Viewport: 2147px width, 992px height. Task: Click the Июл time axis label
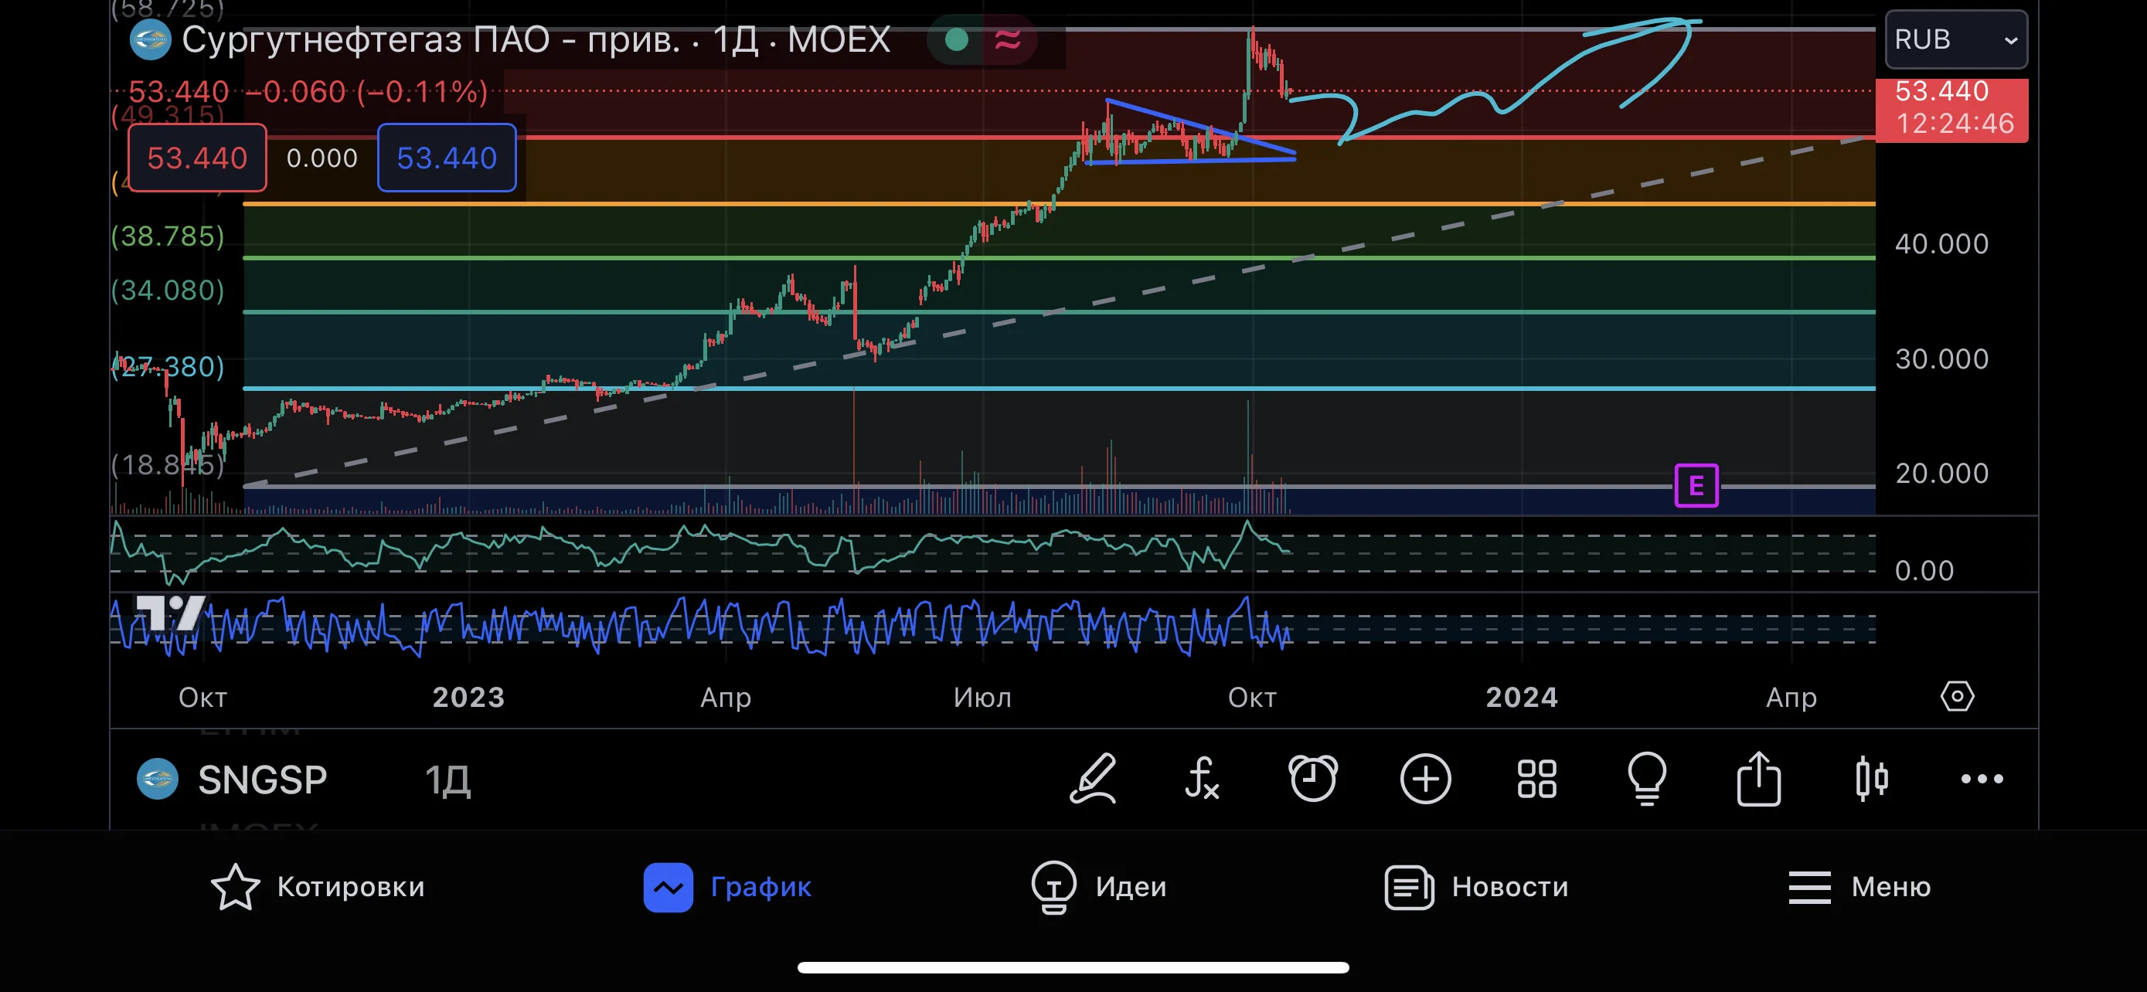pyautogui.click(x=982, y=696)
